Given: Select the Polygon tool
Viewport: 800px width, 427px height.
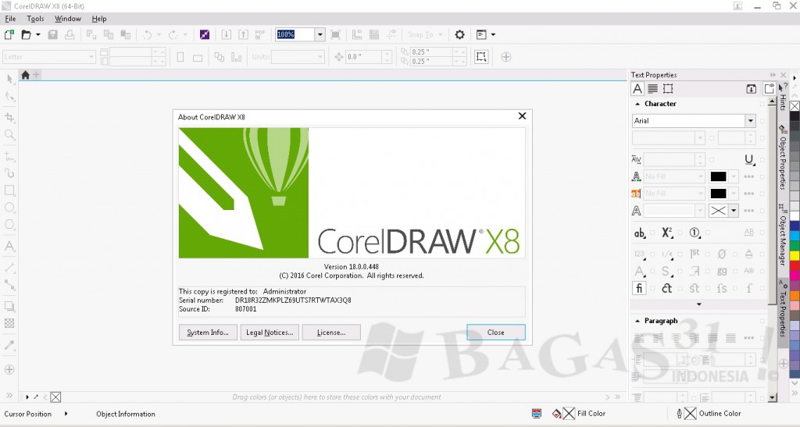Looking at the screenshot, I should coord(9,225).
